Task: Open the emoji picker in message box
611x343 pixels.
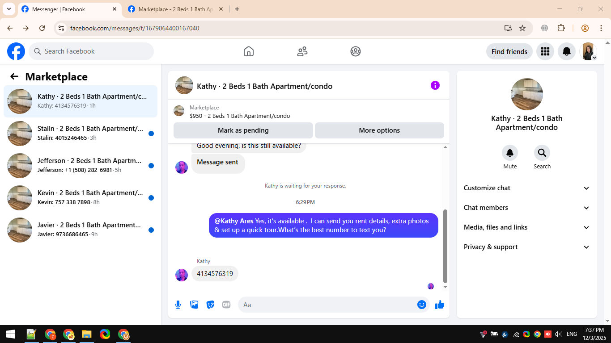Action: coord(422,305)
